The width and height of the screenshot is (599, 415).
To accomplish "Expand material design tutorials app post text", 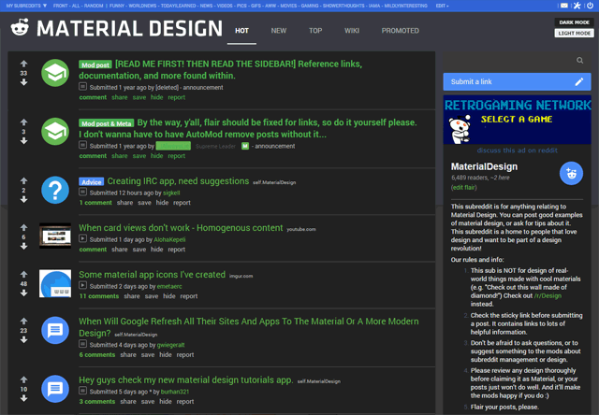I will tap(82, 391).
